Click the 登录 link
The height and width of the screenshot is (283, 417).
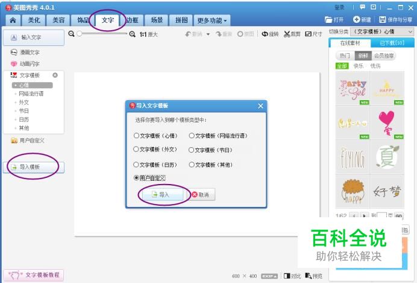(x=339, y=7)
